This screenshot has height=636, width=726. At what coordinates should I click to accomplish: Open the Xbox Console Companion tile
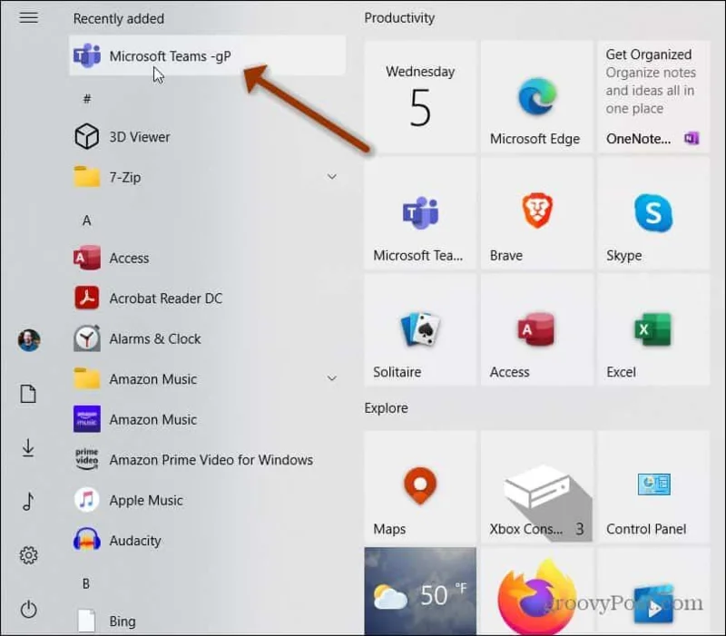(x=536, y=487)
